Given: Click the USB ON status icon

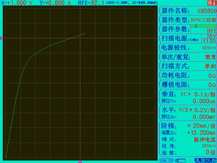Looking at the screenshot, I should point(166,160).
